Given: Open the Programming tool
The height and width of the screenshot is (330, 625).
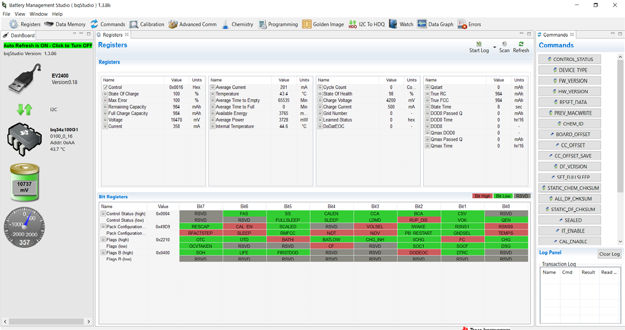Looking at the screenshot, I should [x=278, y=24].
